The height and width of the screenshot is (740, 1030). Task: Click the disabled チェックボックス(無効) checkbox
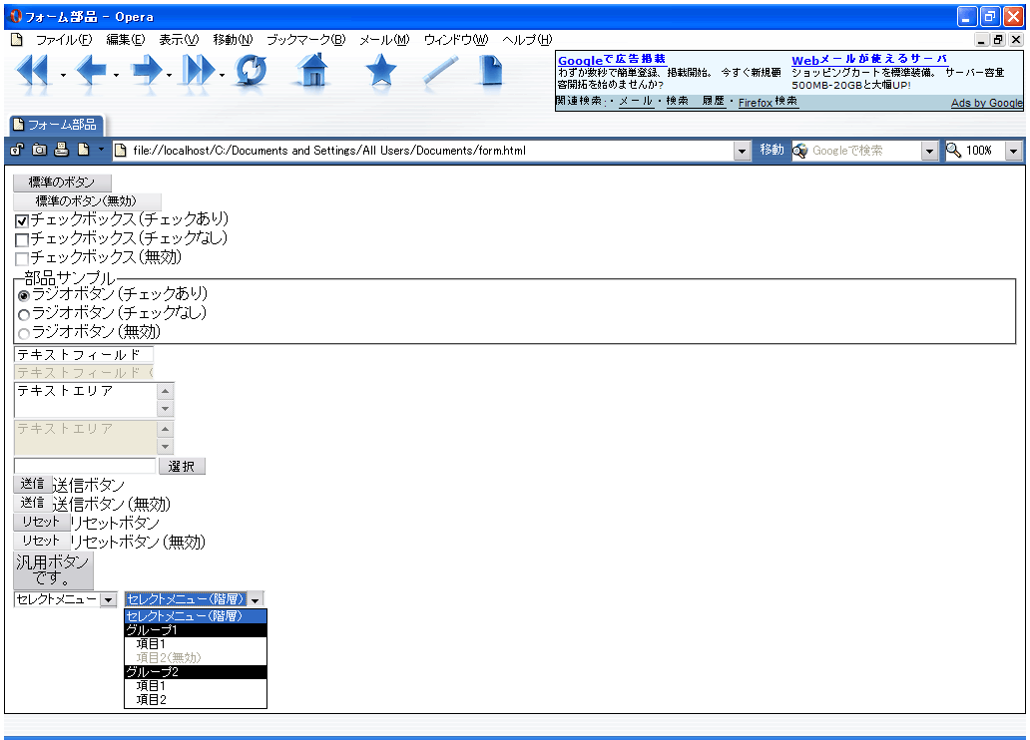point(22,258)
